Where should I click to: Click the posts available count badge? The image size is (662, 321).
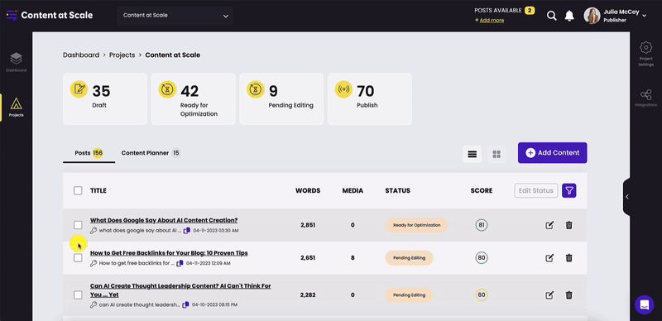(530, 10)
